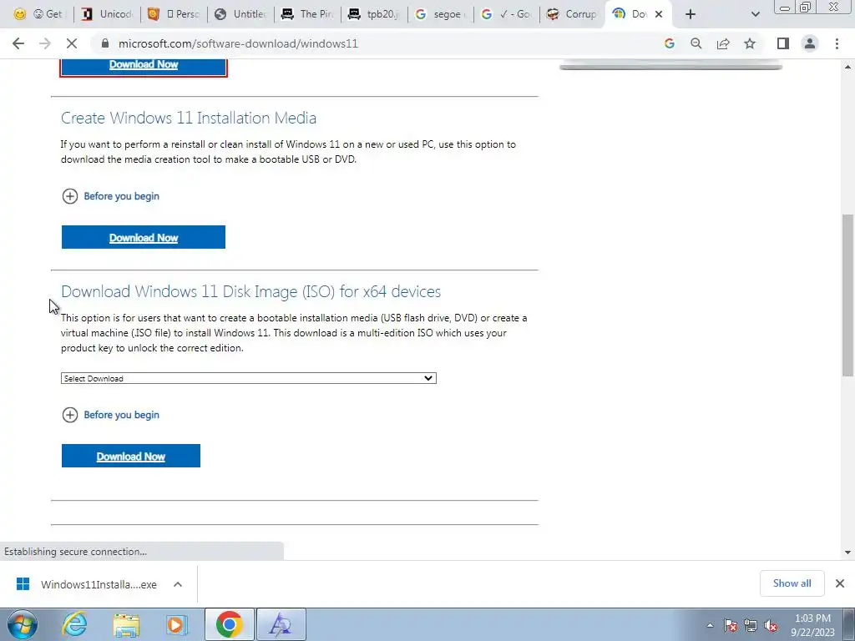Click the taskbar app with letter A icon
Image resolution: width=855 pixels, height=641 pixels.
click(281, 624)
